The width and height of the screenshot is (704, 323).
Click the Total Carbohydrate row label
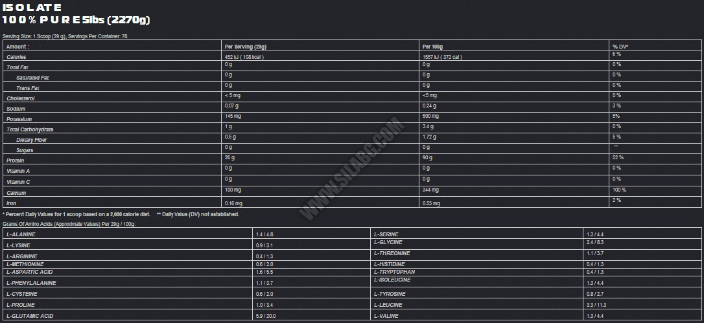pyautogui.click(x=30, y=129)
